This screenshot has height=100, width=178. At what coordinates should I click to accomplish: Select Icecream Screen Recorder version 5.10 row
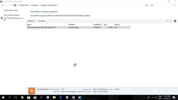pyautogui.click(x=78, y=27)
